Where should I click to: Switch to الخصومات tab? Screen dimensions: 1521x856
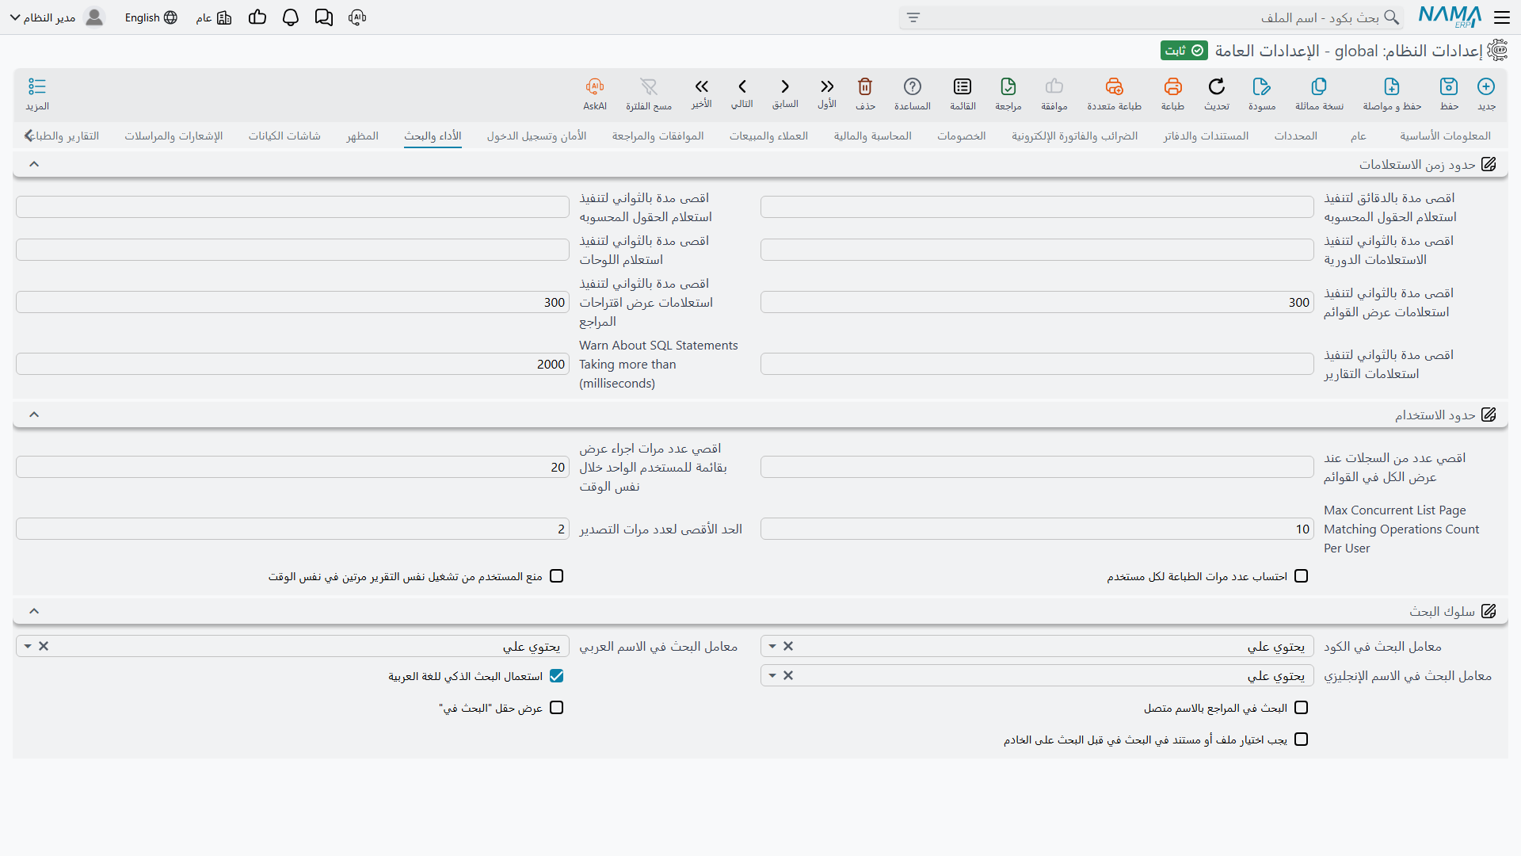pos(962,136)
